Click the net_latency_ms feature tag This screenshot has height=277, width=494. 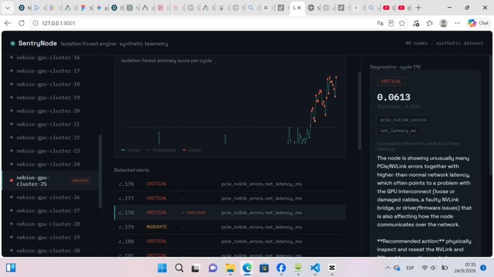[398, 130]
